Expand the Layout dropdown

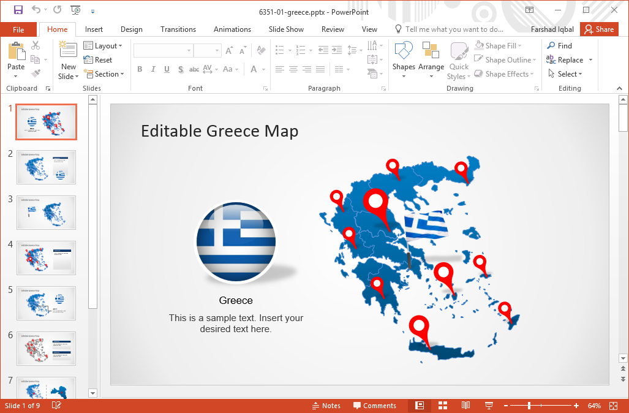[x=103, y=46]
